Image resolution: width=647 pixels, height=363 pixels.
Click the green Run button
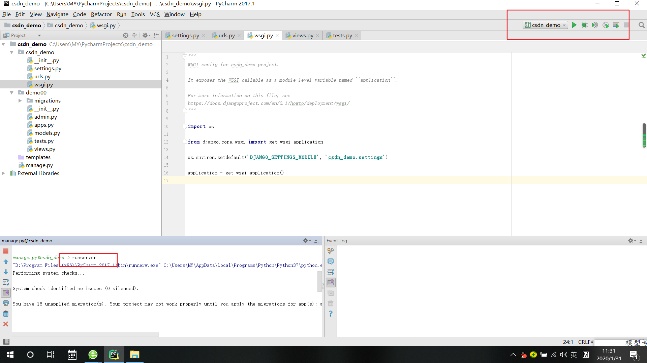(574, 25)
